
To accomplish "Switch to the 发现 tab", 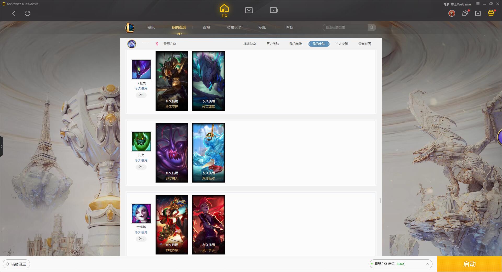I will point(262,27).
